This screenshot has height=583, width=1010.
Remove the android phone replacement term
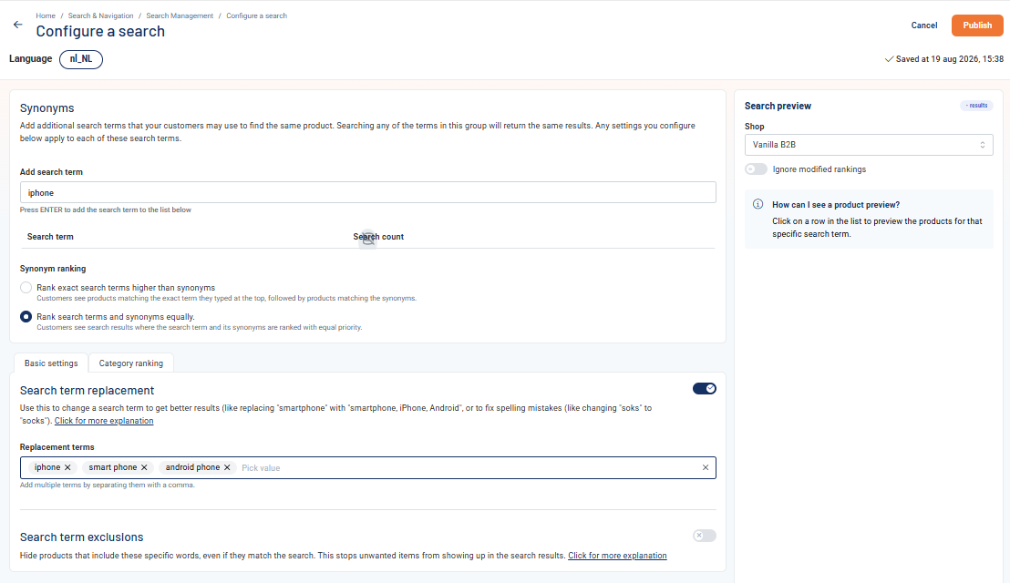227,468
